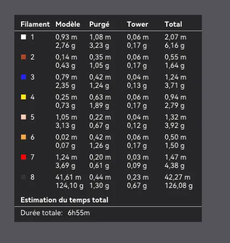Click the purged weight 3,23 g
This screenshot has width=230, height=243.
click(99, 46)
